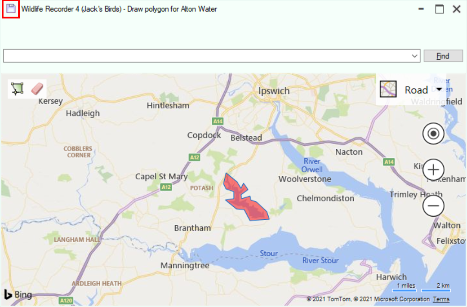Click the Manningtree place label
467x307 pixels.
pyautogui.click(x=185, y=265)
